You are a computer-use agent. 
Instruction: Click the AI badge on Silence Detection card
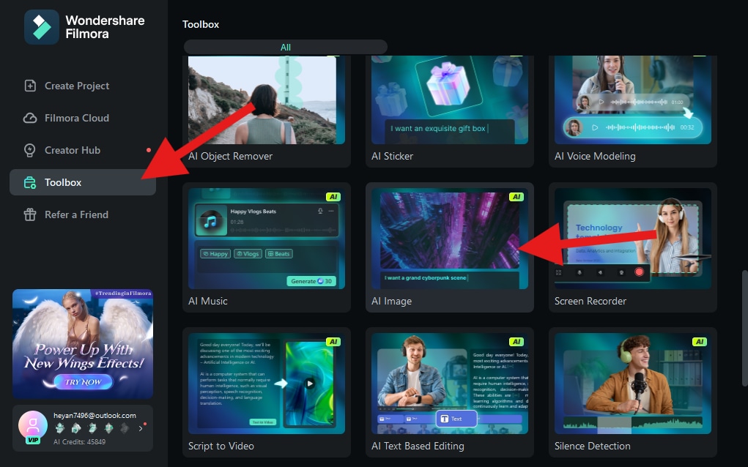(699, 342)
